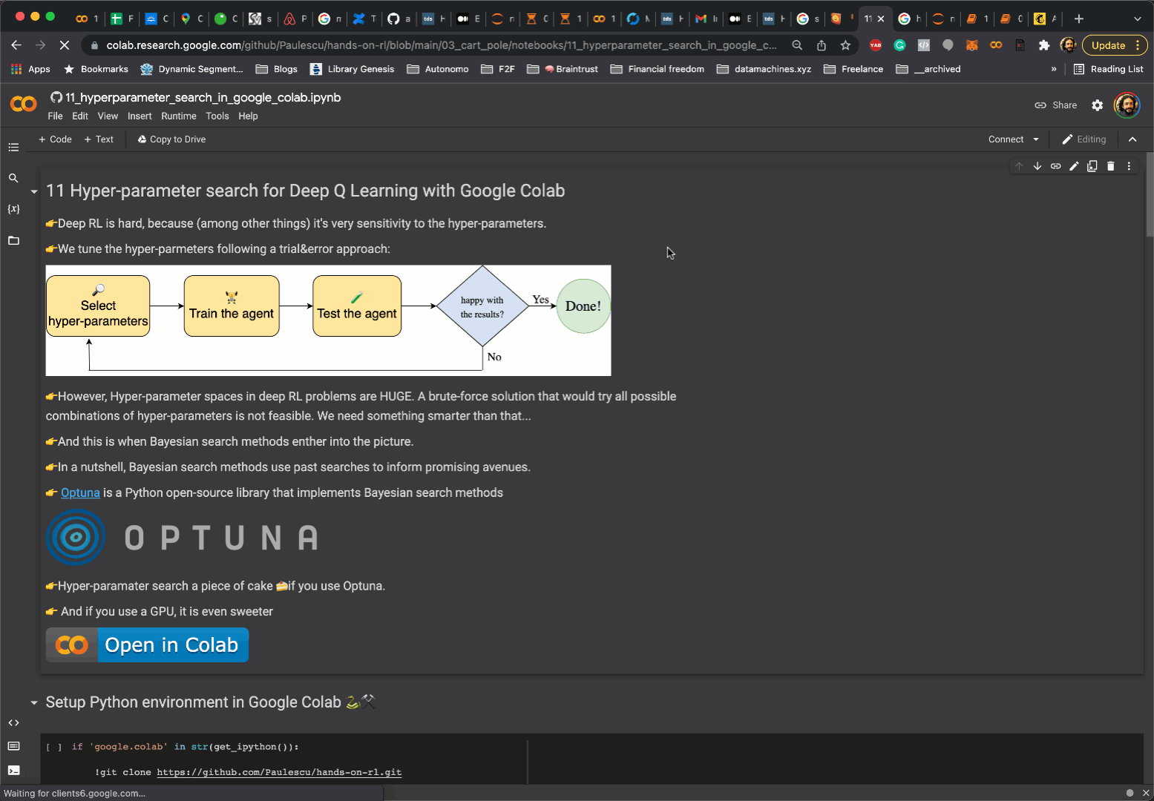Open the Files folder panel
1154x801 pixels.
[x=13, y=240]
